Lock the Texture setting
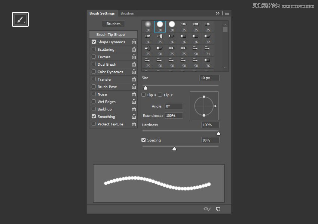Image resolution: width=318 pixels, height=224 pixels. (134, 57)
